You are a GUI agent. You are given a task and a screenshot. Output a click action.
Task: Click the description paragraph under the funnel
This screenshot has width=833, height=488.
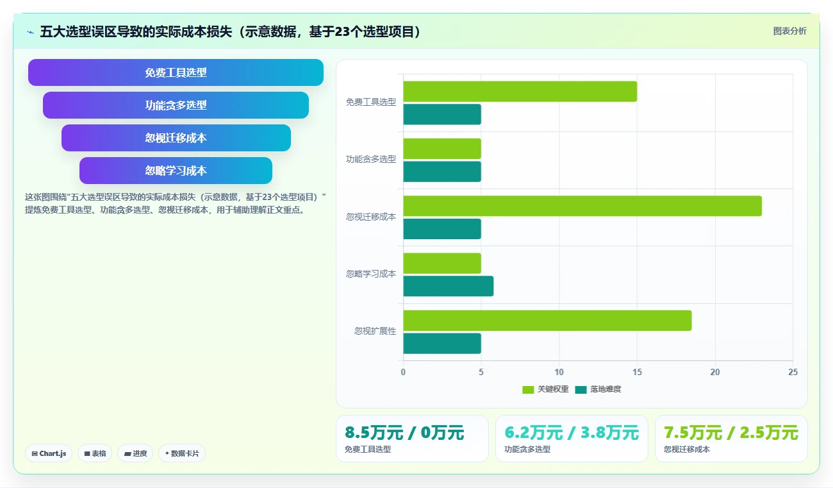tap(176, 203)
